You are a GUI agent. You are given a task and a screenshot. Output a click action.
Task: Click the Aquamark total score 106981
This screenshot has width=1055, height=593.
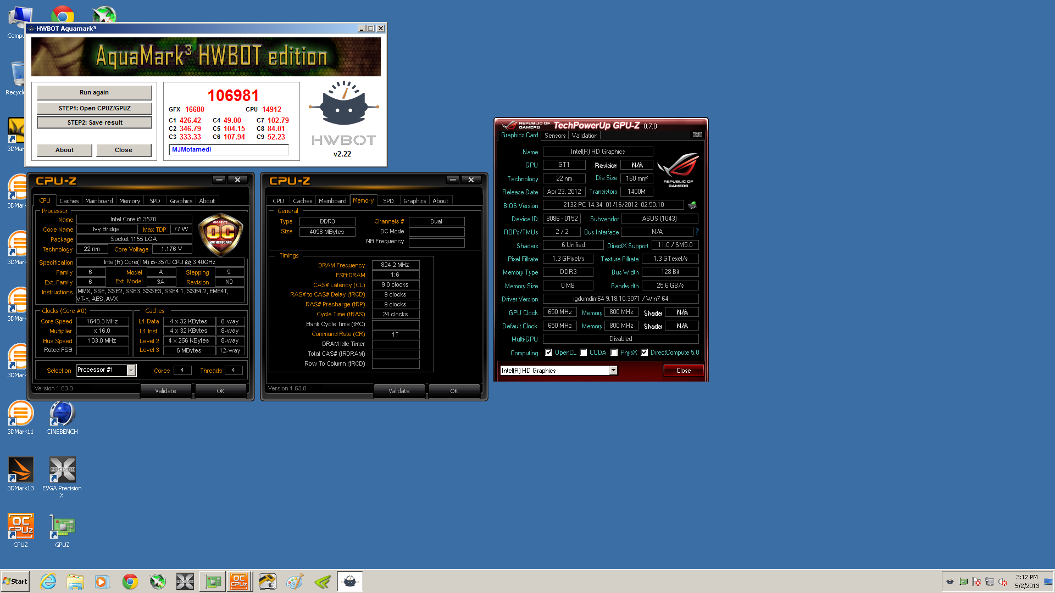click(x=233, y=96)
